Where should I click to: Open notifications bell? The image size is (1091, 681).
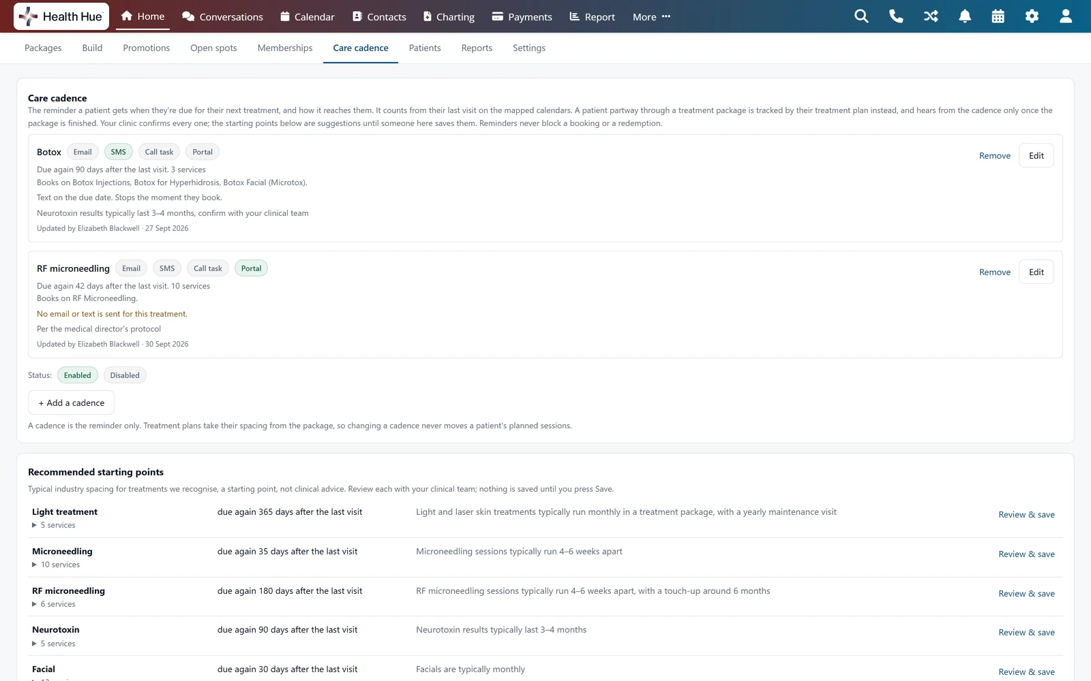tap(965, 16)
